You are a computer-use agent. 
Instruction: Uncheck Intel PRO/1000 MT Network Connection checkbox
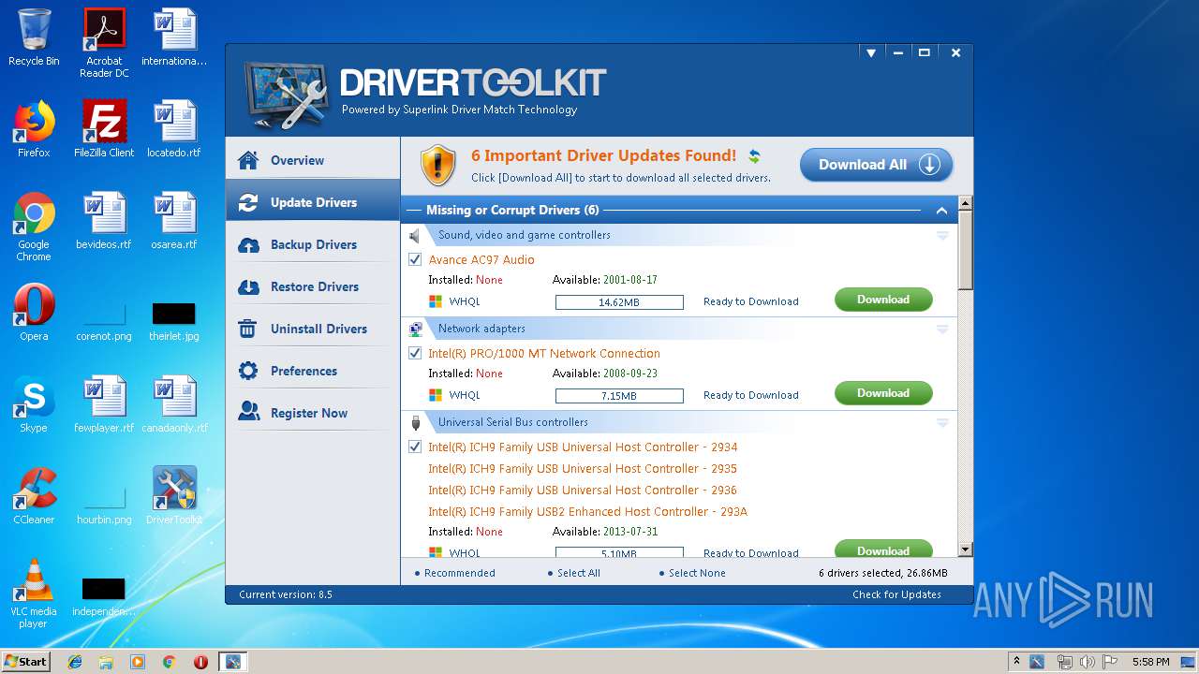coord(415,353)
